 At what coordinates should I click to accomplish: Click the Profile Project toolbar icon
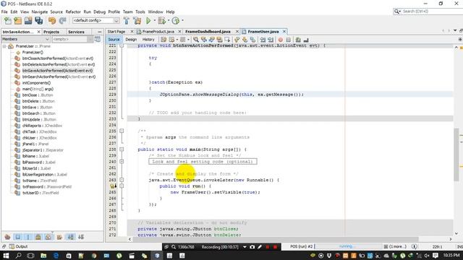[176, 21]
